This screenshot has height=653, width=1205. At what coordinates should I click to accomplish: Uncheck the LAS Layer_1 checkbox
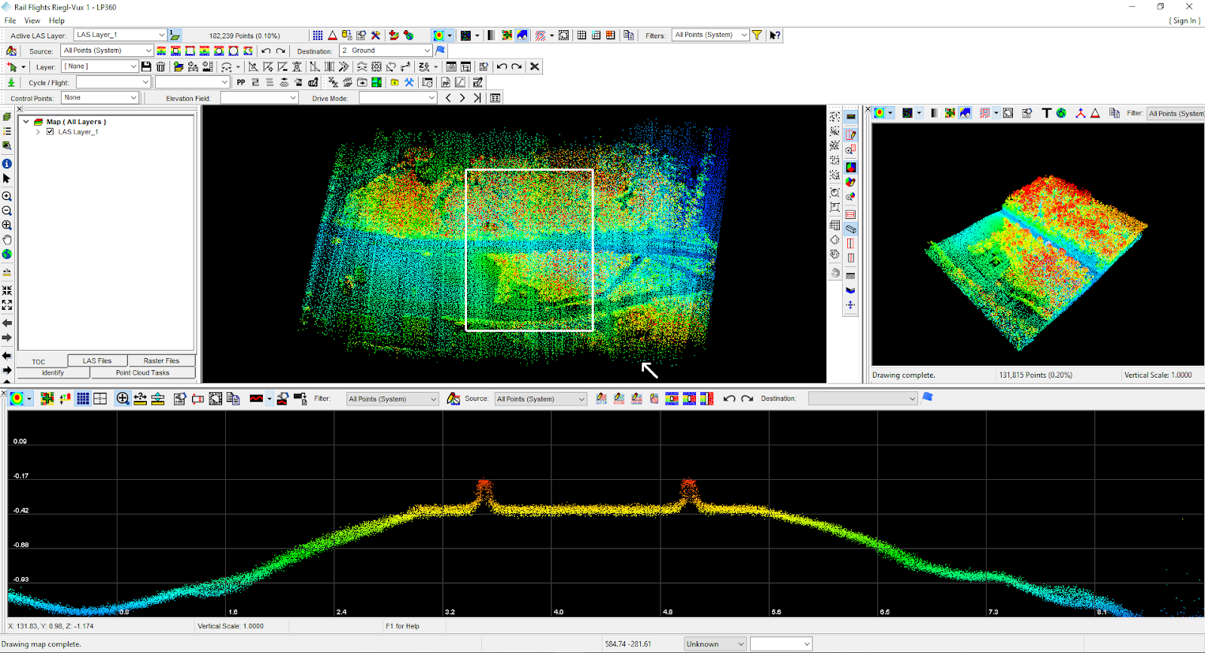point(50,132)
